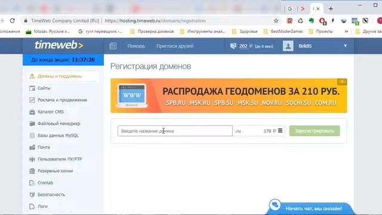
Task: Open Пользователи ПУ/FTP section
Action: [60, 159]
